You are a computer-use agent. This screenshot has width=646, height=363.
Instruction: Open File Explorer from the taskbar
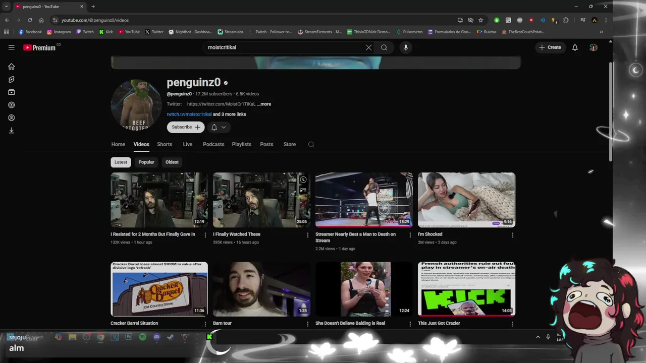point(72,337)
